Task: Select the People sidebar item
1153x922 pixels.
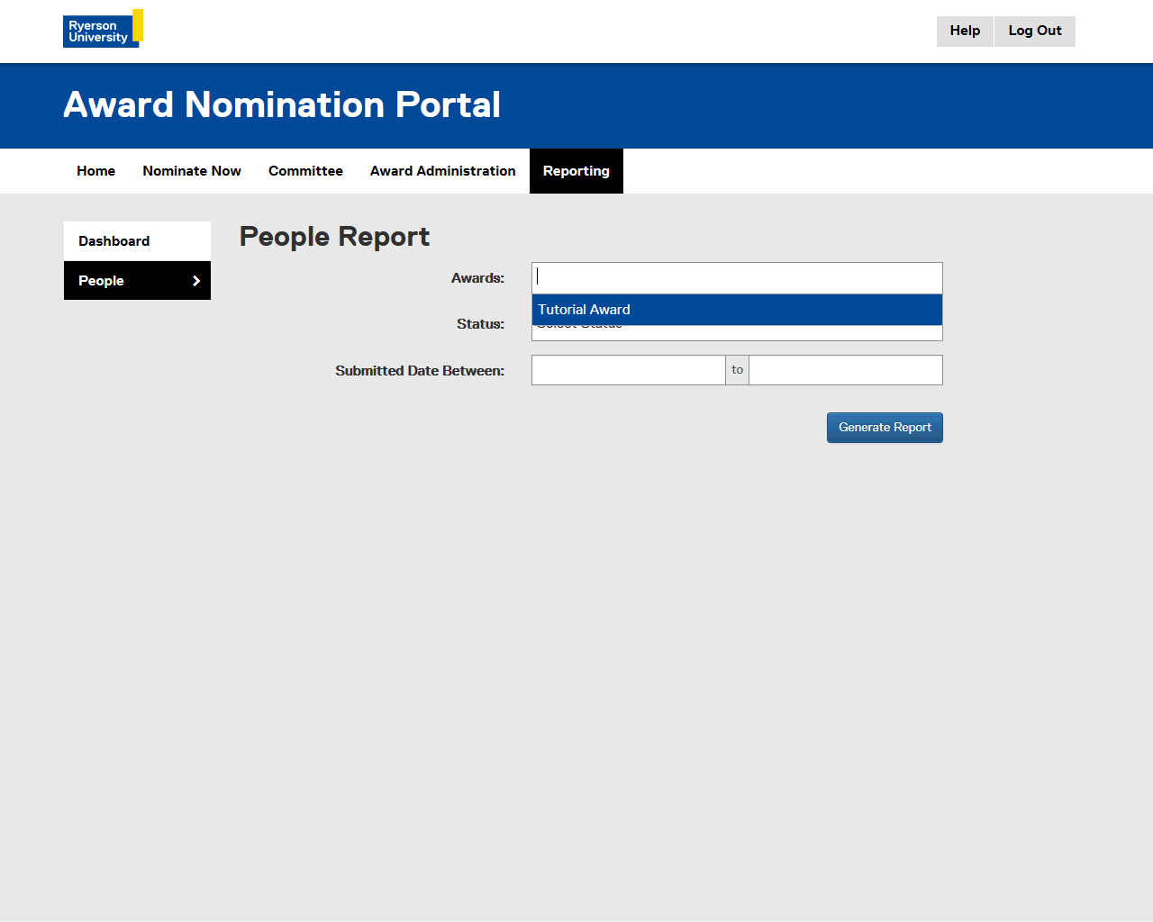Action: [x=102, y=281]
